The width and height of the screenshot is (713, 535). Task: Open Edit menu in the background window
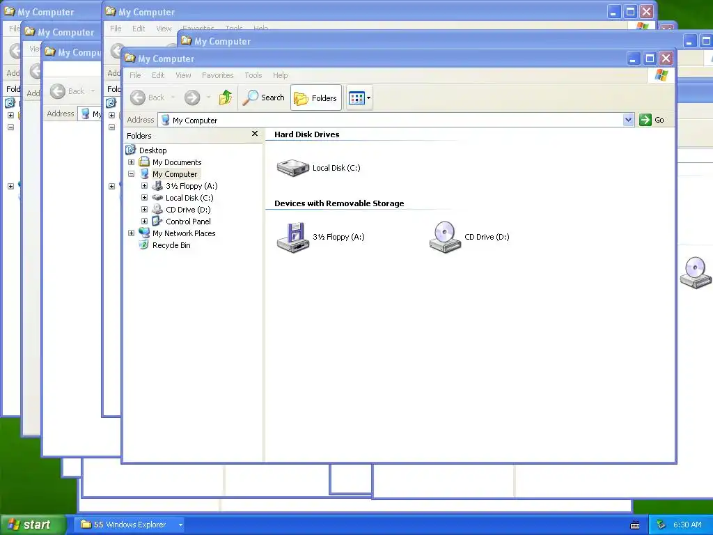point(139,28)
